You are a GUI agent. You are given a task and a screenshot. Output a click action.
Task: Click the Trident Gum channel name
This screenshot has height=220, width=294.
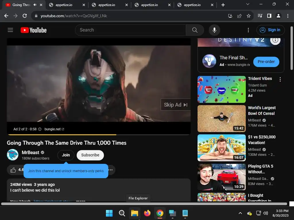(x=257, y=85)
